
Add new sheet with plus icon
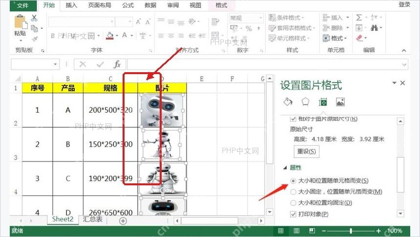coord(123,221)
